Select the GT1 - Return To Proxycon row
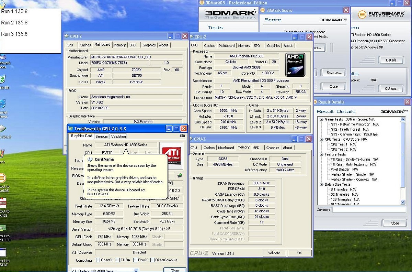This screenshot has width=412, height=272. pyautogui.click(x=355, y=124)
